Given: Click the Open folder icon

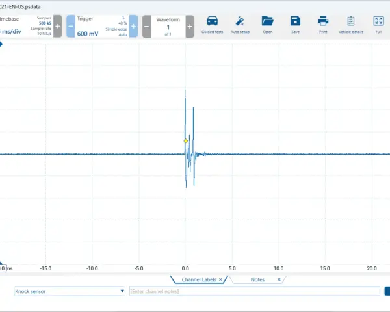Looking at the screenshot, I should point(268,25).
